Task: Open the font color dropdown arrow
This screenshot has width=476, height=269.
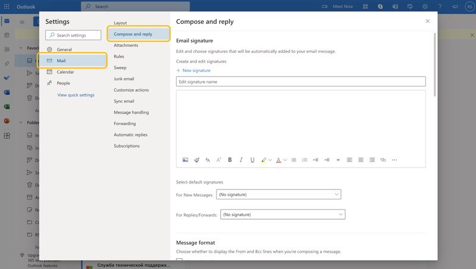Action: point(285,160)
